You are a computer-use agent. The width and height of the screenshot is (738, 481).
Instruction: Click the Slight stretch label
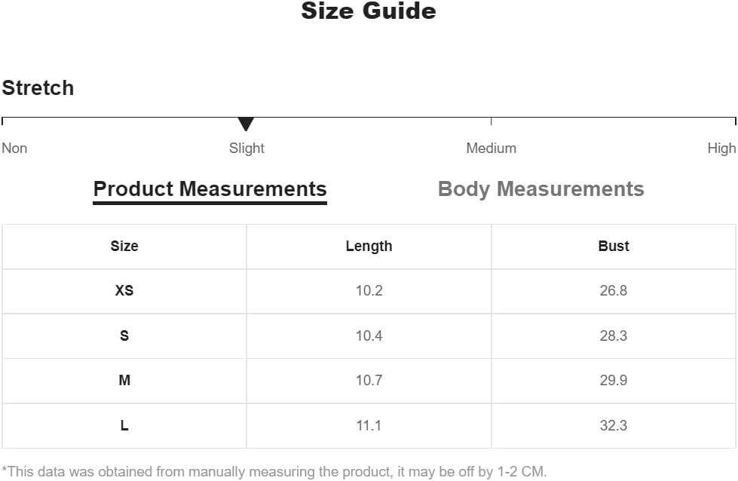(247, 149)
